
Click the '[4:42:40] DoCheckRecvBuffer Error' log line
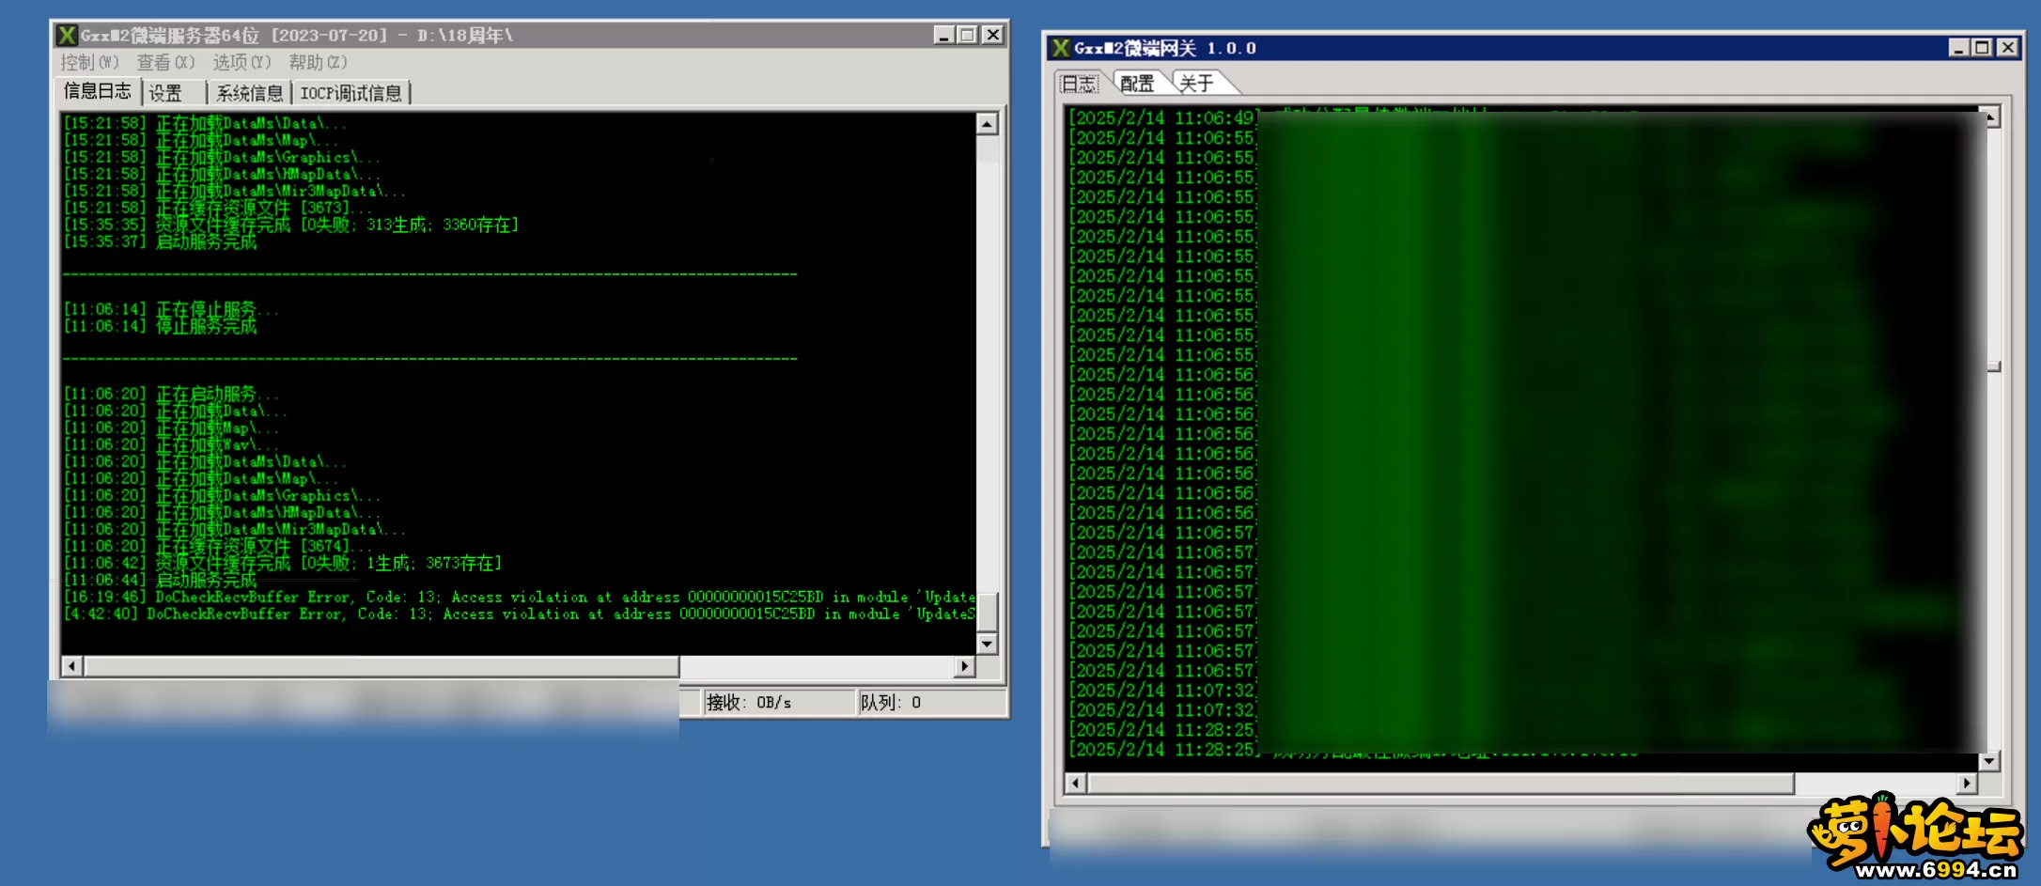[x=519, y=614]
